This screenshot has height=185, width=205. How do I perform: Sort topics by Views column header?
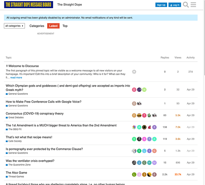(178, 58)
